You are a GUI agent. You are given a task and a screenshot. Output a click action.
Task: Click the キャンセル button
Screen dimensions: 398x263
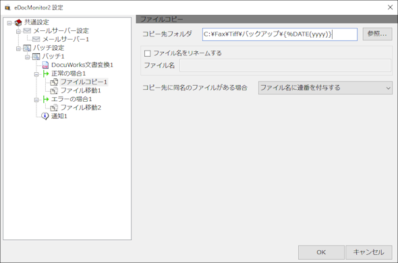click(368, 252)
